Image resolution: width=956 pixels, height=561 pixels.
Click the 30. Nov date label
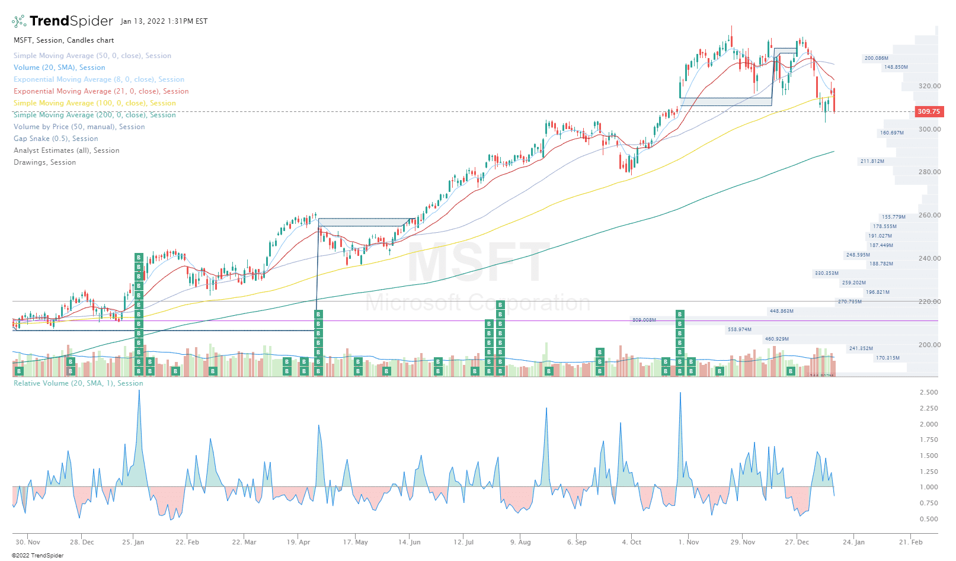coord(28,542)
